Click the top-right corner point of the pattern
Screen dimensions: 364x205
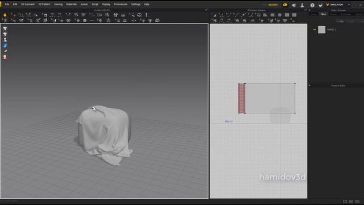click(295, 84)
